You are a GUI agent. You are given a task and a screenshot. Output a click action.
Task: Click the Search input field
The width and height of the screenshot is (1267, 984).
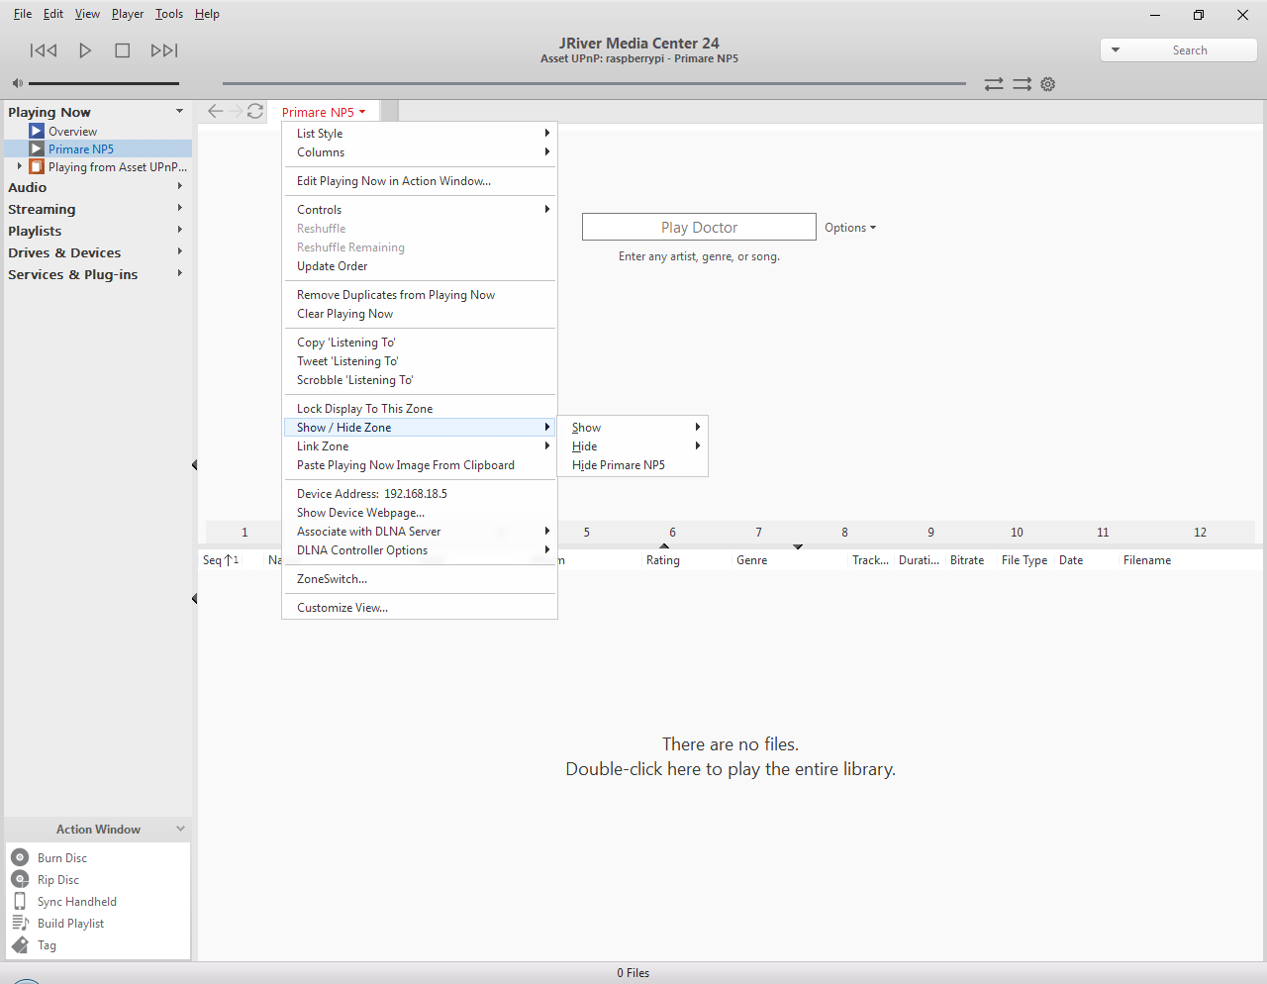(x=1190, y=49)
